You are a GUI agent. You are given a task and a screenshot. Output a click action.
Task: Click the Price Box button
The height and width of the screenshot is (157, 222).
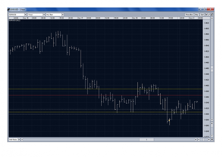coord(189,15)
